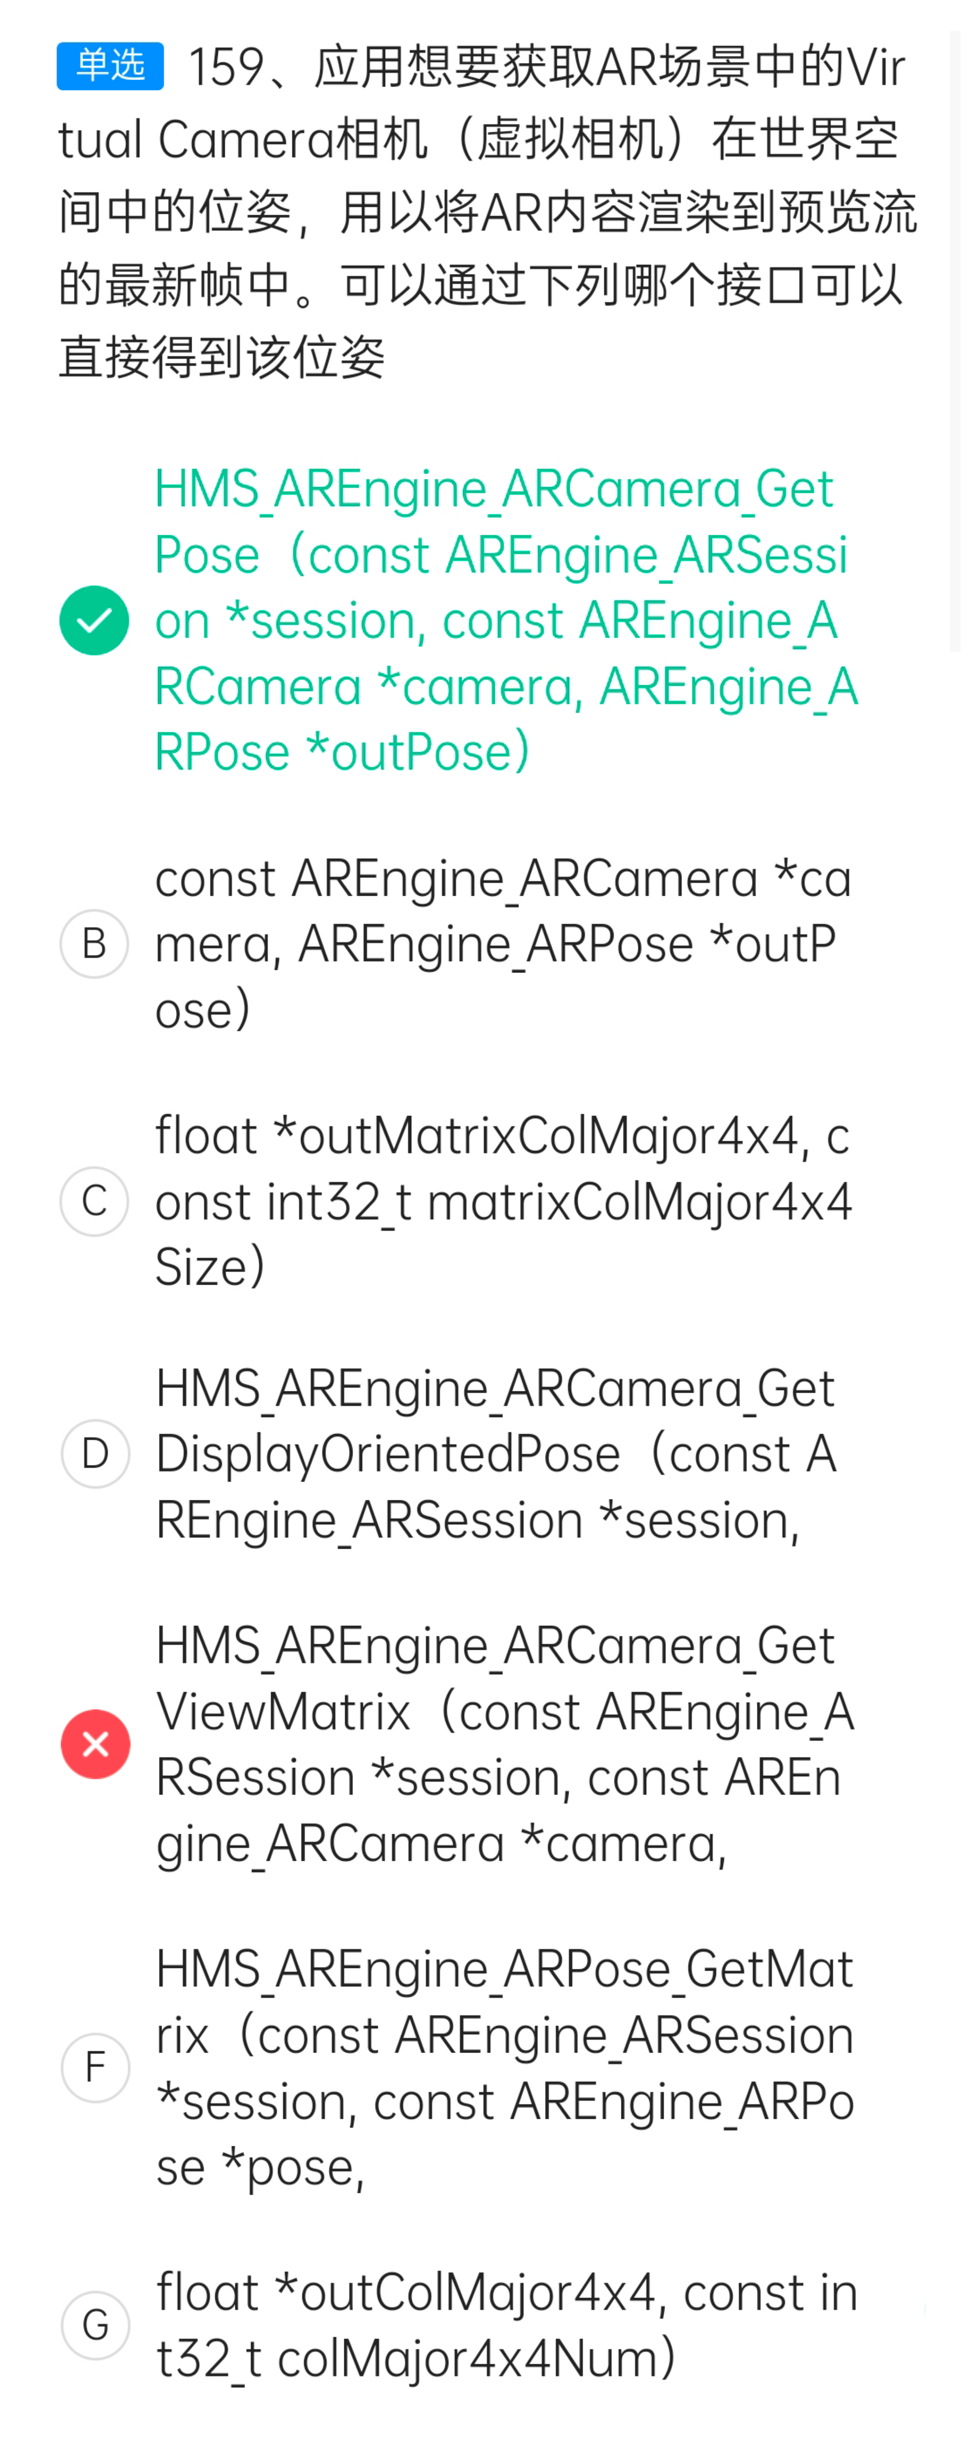The height and width of the screenshot is (2448, 978).
Task: Click the red X wrong-answer icon
Action: tap(95, 1744)
